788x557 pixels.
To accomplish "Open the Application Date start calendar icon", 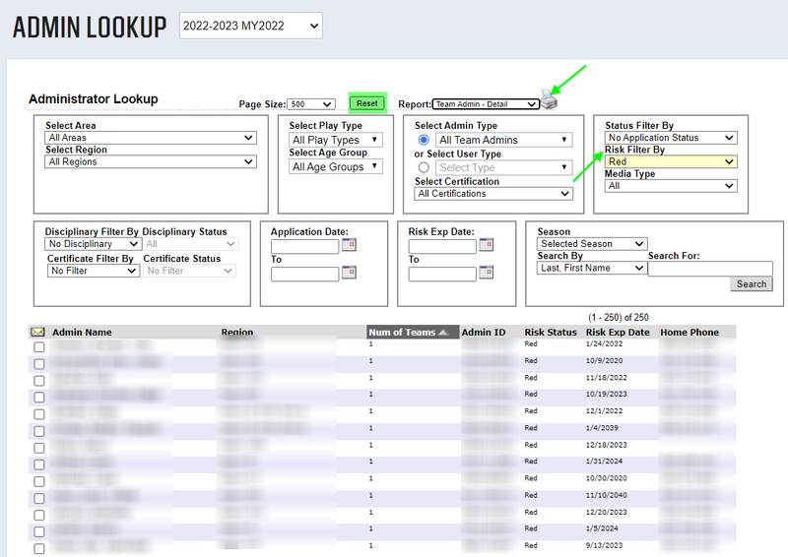I will coord(348,245).
